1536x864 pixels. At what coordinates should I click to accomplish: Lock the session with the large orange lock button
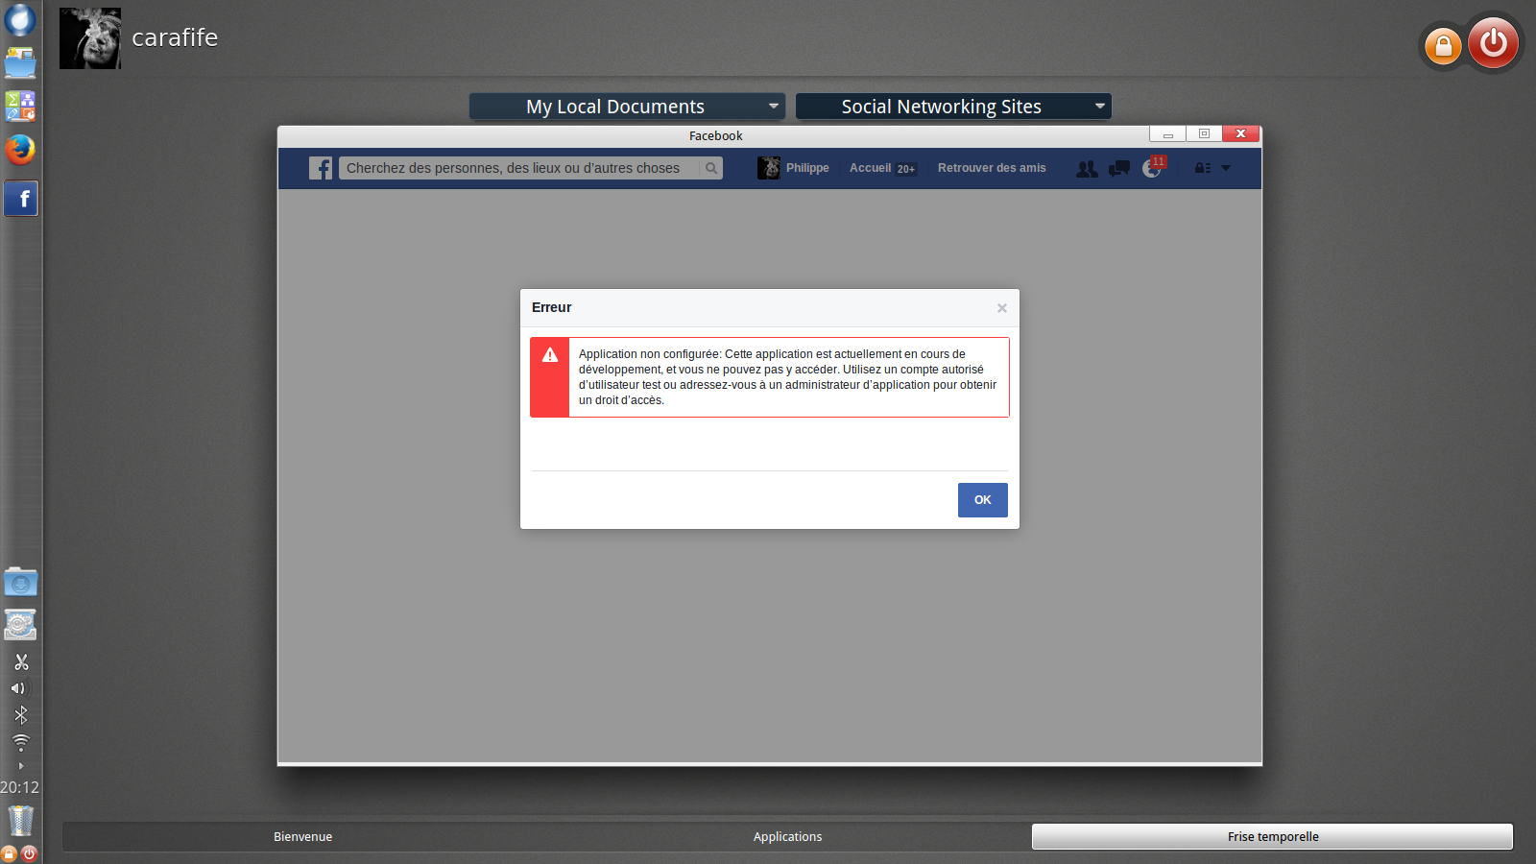1443,46
